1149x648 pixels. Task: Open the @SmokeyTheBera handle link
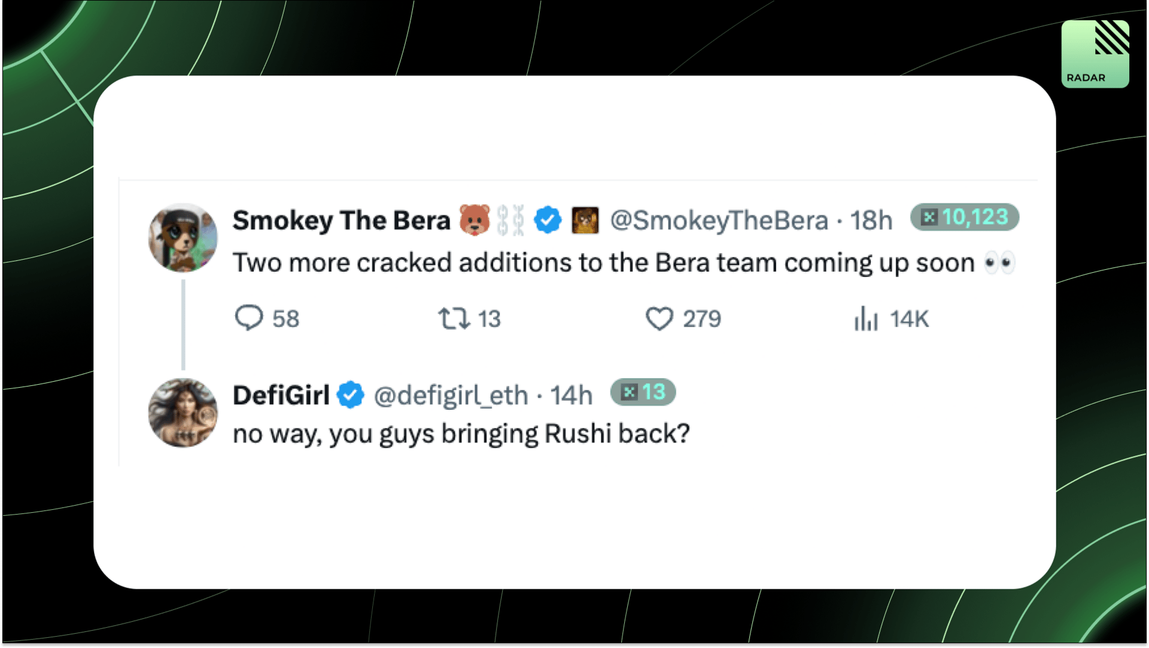[x=719, y=220]
